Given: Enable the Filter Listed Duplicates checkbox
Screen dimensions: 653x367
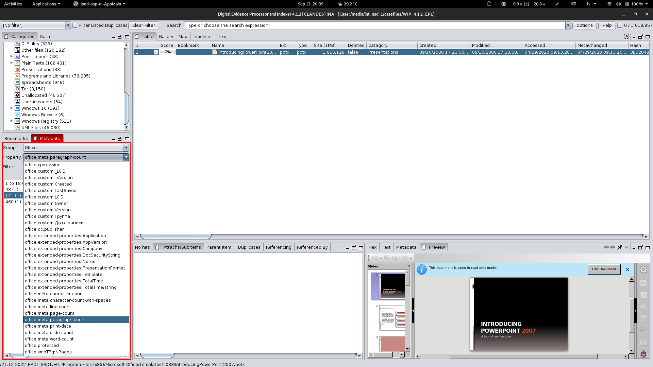Looking at the screenshot, I should click(75, 25).
